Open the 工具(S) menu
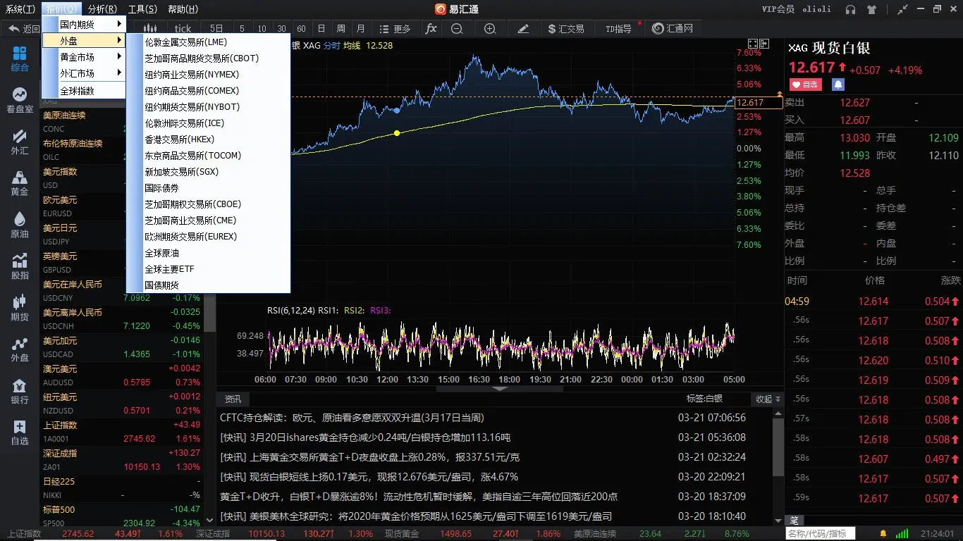The width and height of the screenshot is (963, 541). point(142,9)
